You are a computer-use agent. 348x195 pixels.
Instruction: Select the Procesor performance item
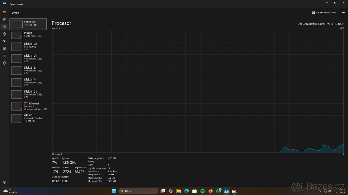[x=28, y=24]
